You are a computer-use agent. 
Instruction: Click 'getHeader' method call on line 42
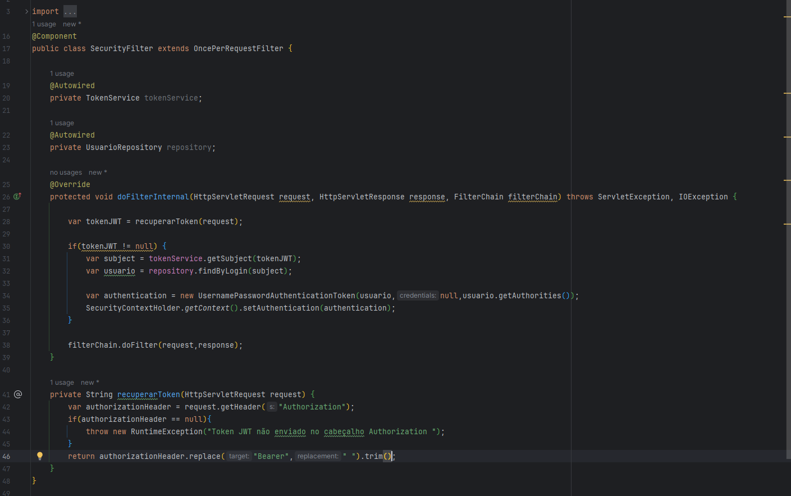tap(241, 407)
